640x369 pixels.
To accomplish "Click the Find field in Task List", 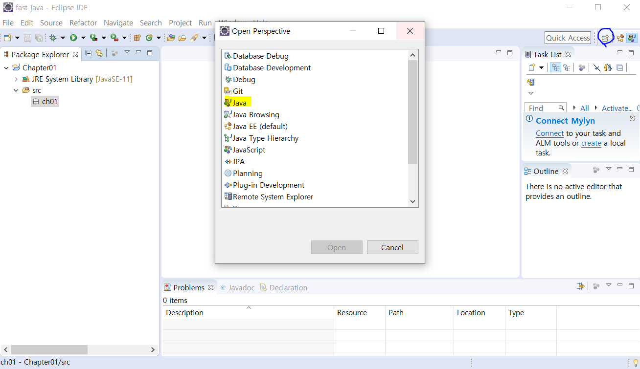I will pos(546,108).
